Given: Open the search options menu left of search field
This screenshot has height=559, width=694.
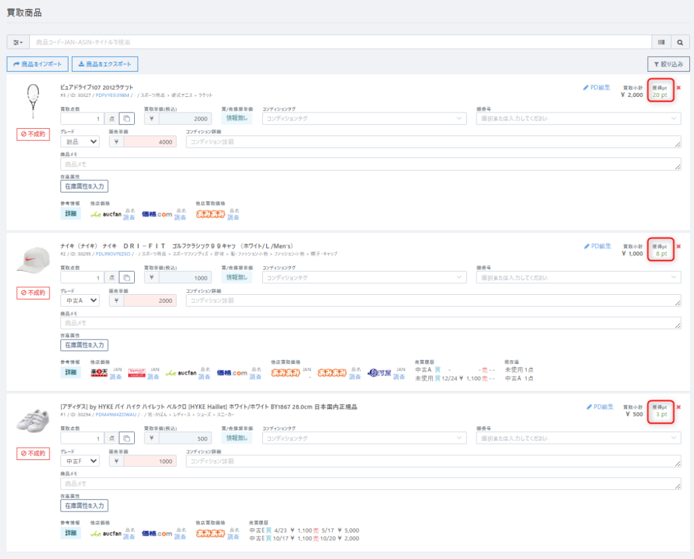Looking at the screenshot, I should coord(18,42).
